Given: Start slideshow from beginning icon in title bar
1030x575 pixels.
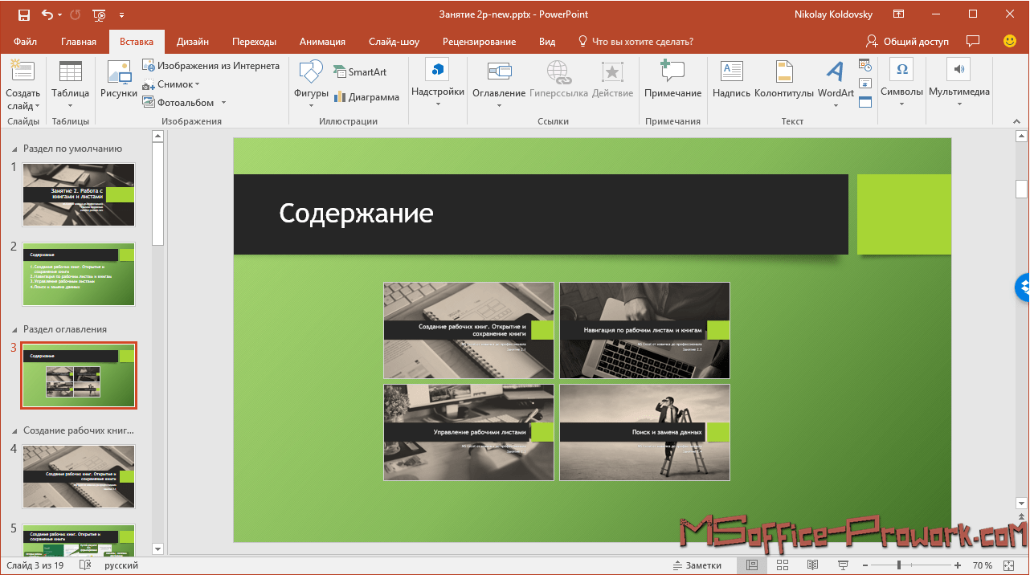Looking at the screenshot, I should pos(100,14).
